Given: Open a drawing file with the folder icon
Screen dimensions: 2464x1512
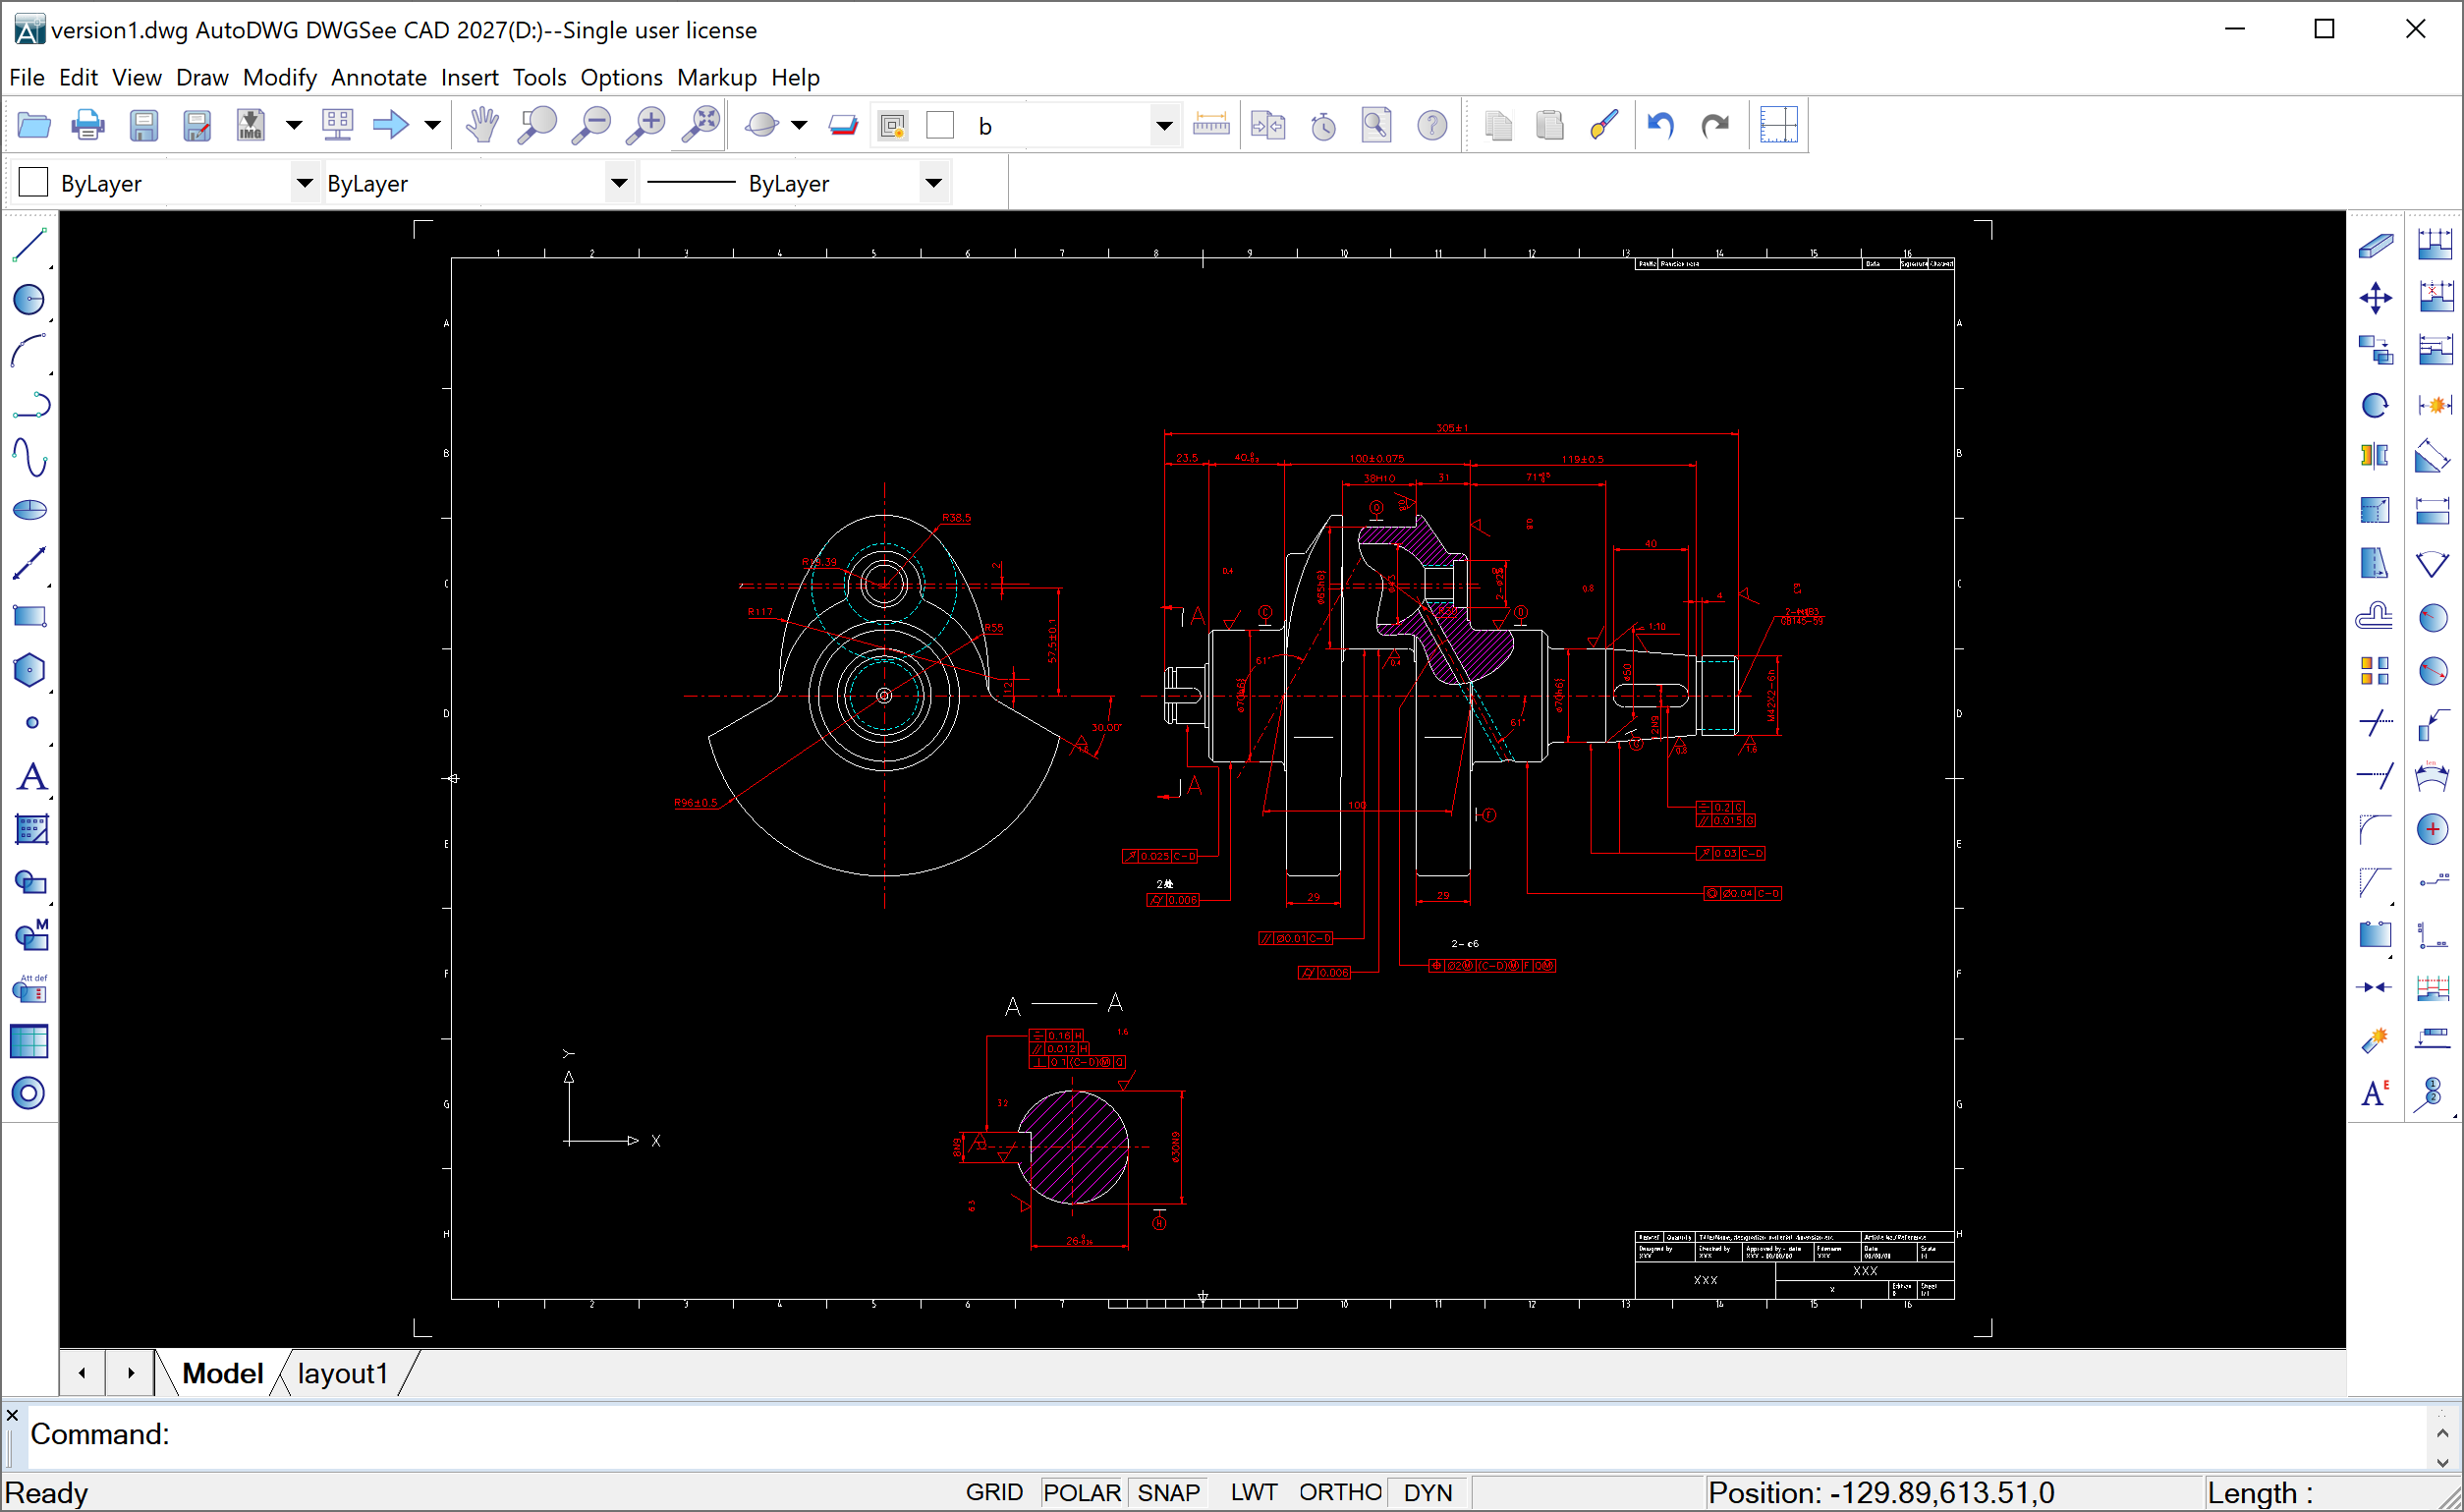Looking at the screenshot, I should [x=34, y=126].
